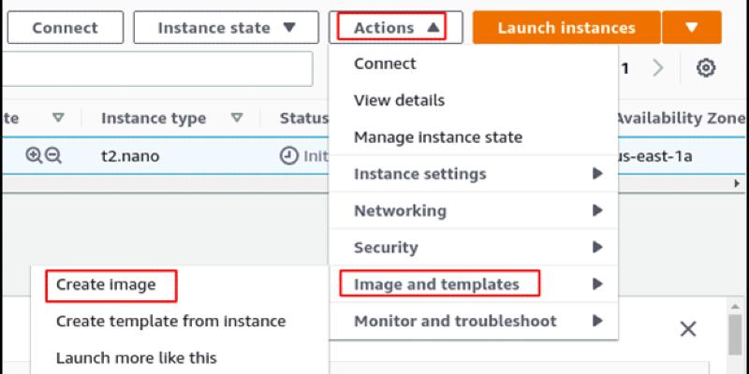749x374 pixels.
Task: Click the horizontal scrollbar right arrow
Action: coord(737,184)
